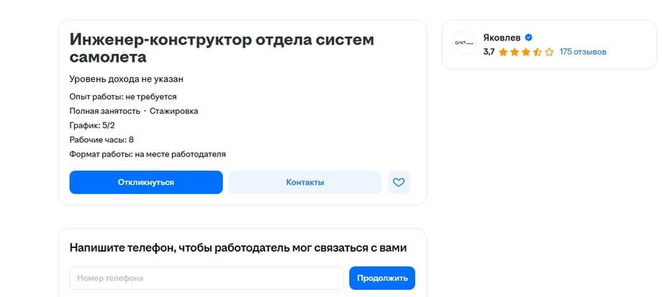This screenshot has height=297, width=662.
Task: Open the 175 отзывов link
Action: click(583, 52)
